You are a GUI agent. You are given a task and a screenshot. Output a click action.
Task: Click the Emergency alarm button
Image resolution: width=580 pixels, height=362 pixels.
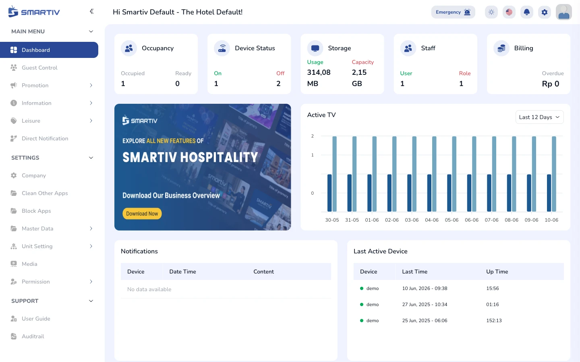click(453, 12)
